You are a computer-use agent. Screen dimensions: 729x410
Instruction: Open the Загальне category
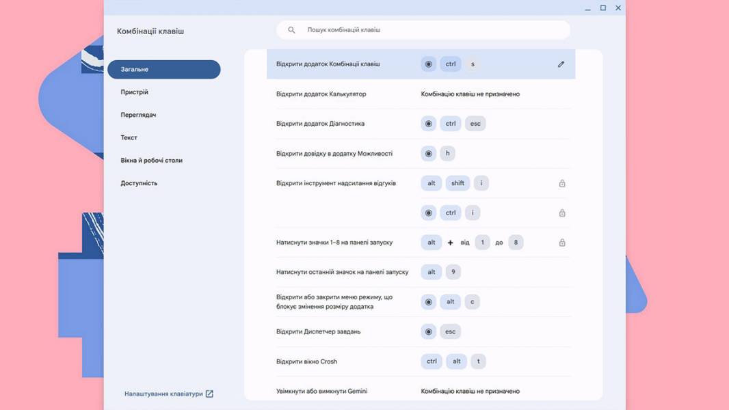(163, 69)
